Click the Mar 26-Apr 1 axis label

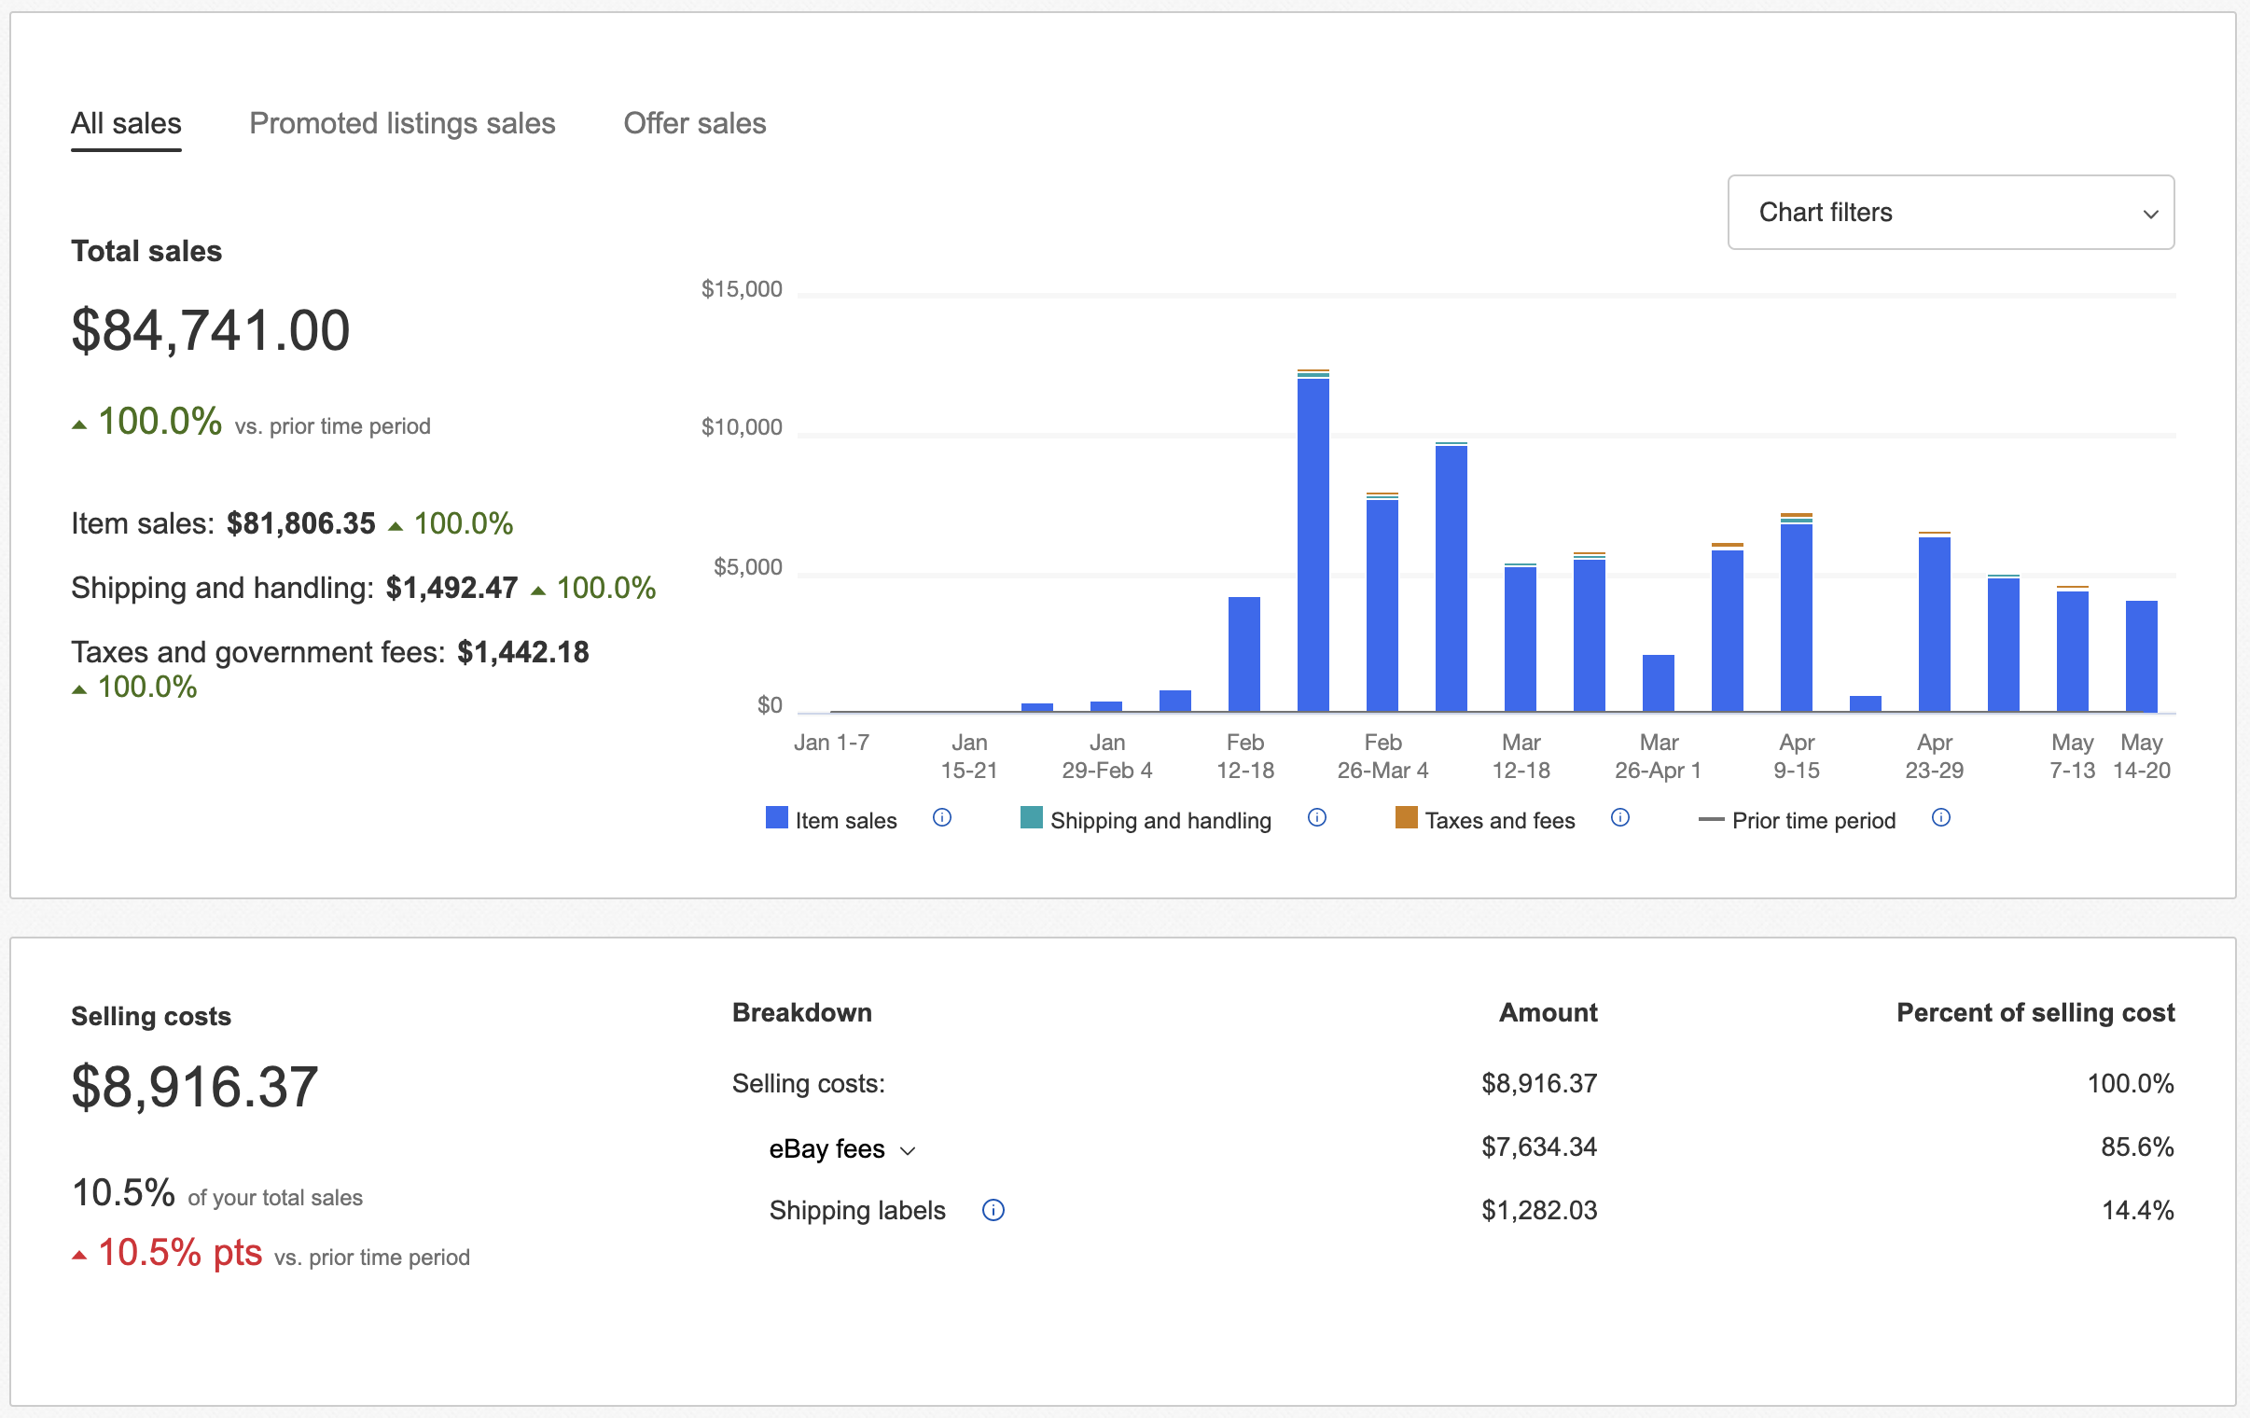pos(1659,757)
